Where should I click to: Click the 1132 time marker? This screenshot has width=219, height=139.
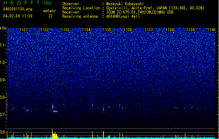coord(45,30)
